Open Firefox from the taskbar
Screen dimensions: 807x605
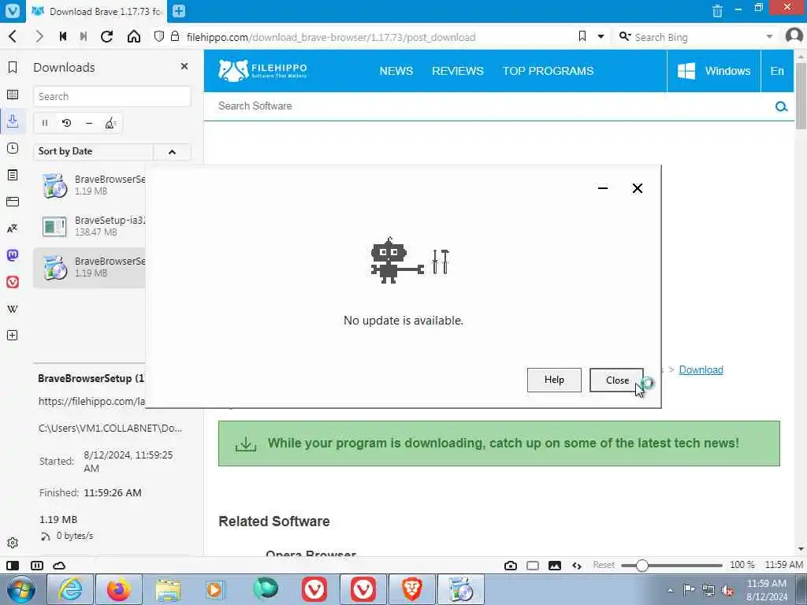(x=118, y=589)
